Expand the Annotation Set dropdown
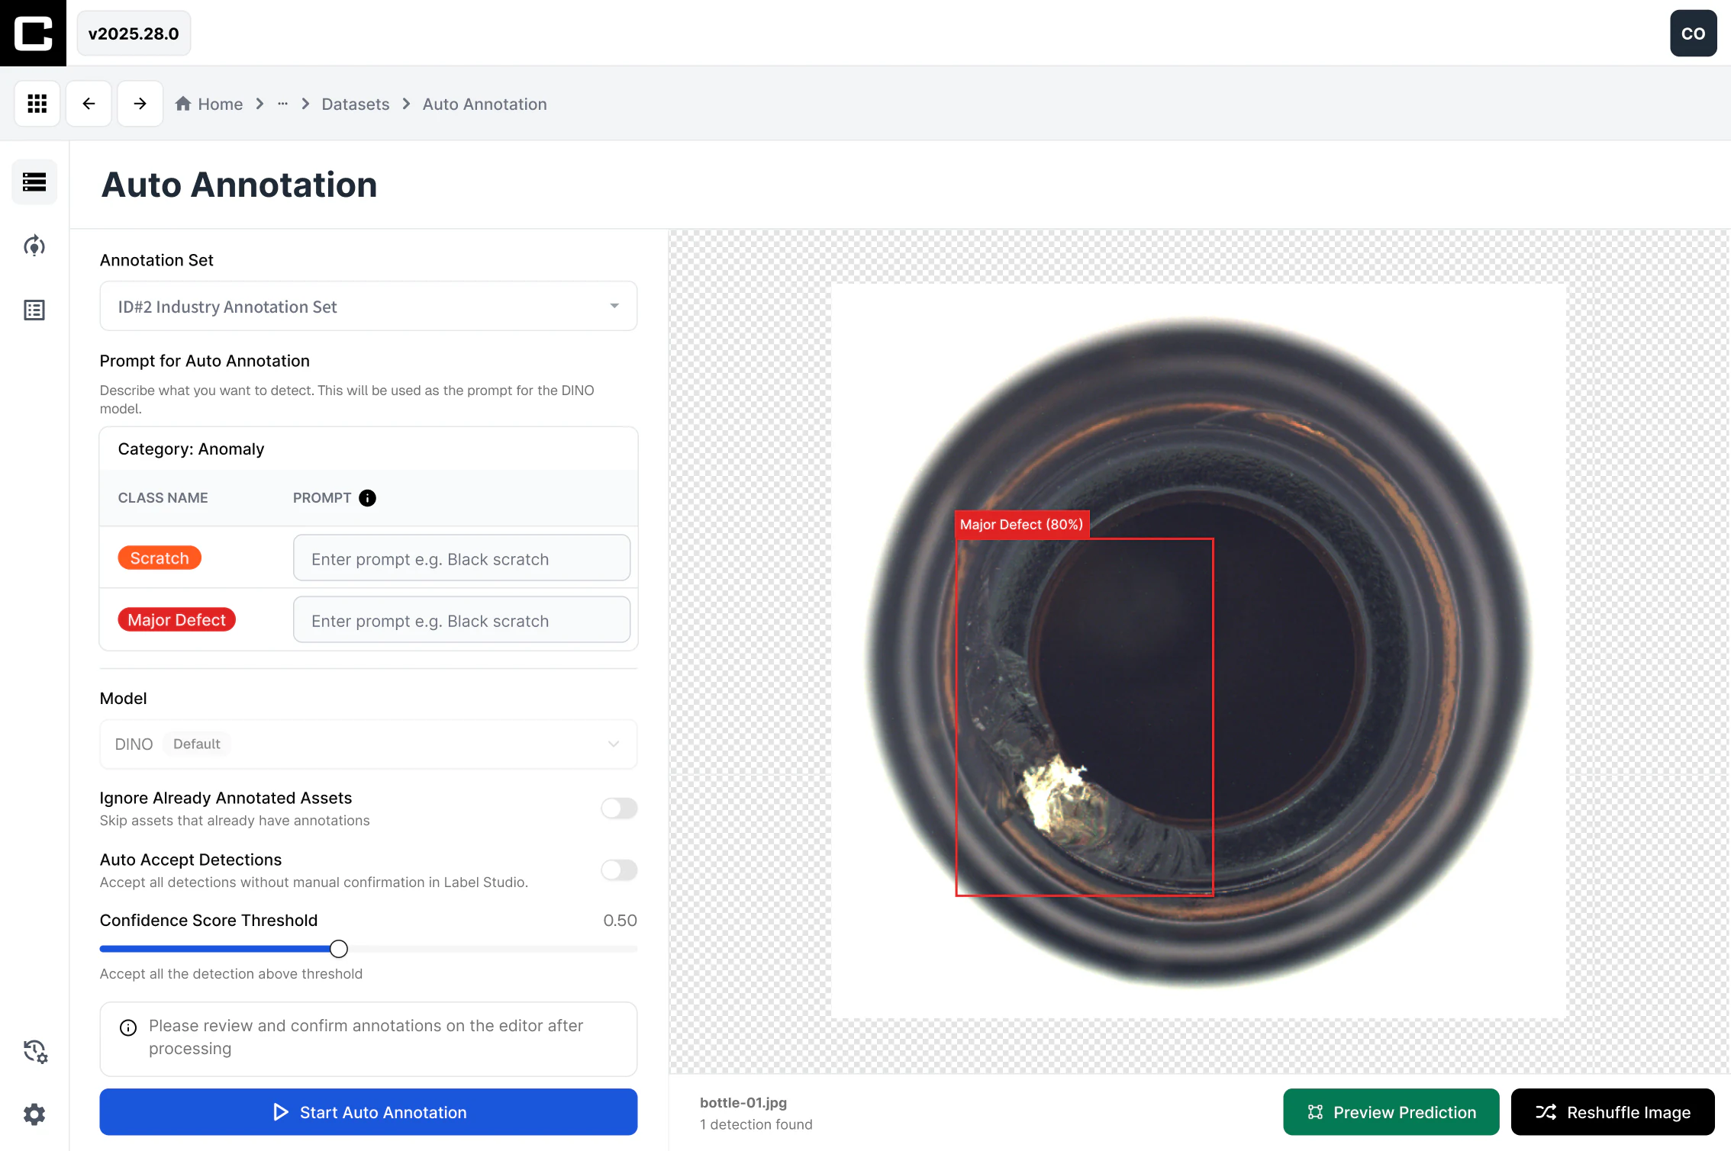This screenshot has width=1731, height=1151. pyautogui.click(x=368, y=306)
